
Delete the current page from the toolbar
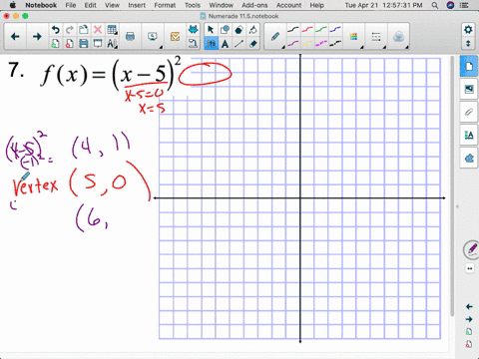[x=69, y=43]
